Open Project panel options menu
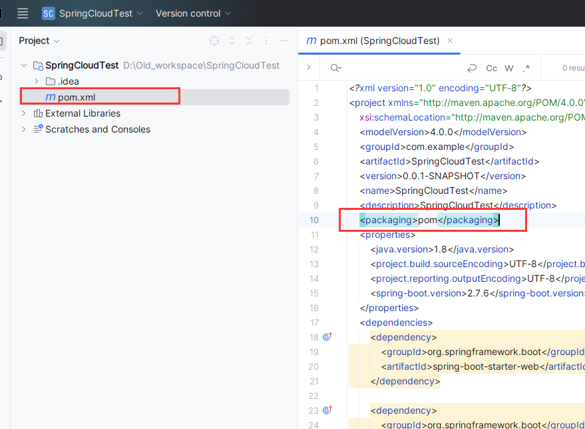Image resolution: width=585 pixels, height=429 pixels. [266, 41]
